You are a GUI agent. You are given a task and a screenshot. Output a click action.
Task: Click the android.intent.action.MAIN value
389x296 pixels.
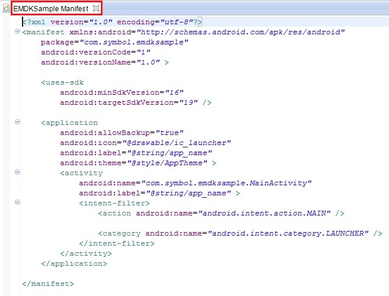tap(264, 213)
